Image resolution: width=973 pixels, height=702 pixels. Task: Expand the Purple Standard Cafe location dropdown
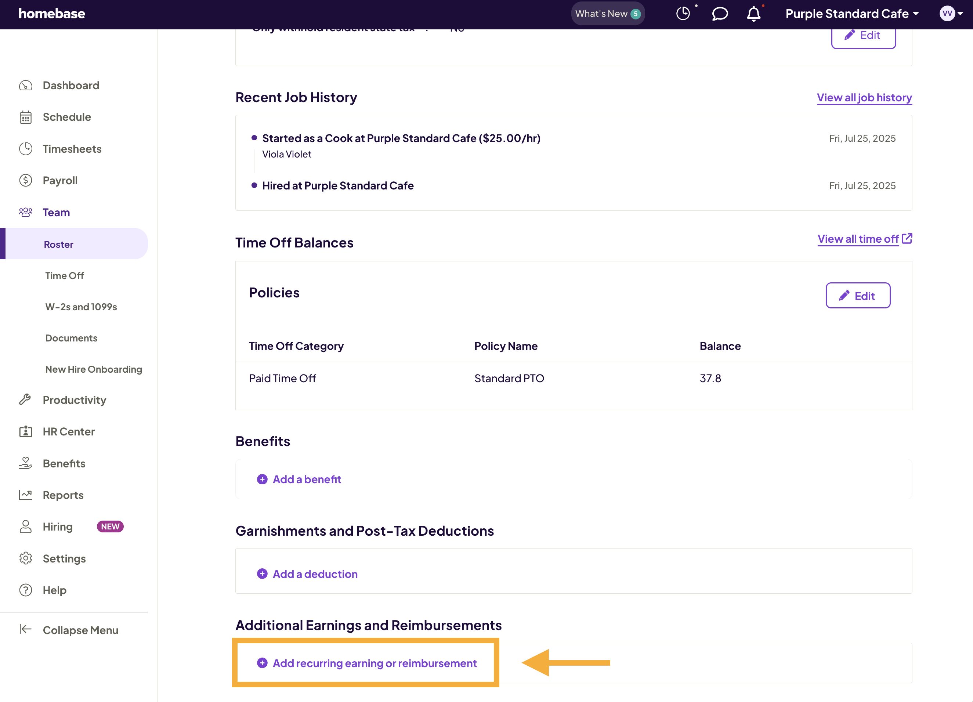click(x=852, y=14)
